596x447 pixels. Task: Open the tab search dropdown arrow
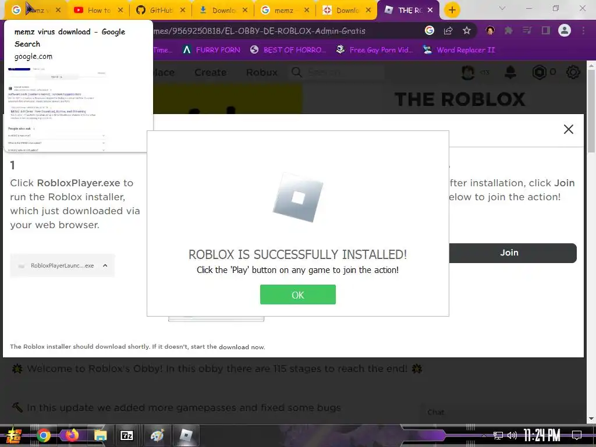coord(502,8)
